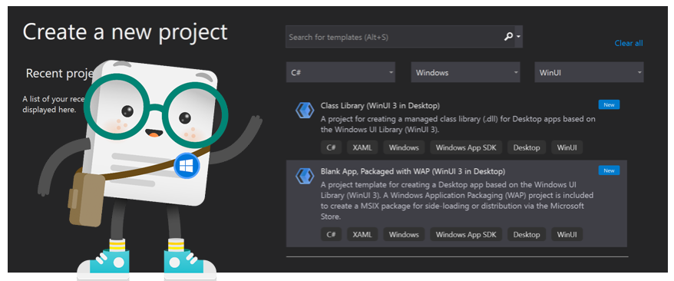Viewport: 674px width, 281px height.
Task: Click the Windows logo badge on mascot
Action: [x=187, y=166]
